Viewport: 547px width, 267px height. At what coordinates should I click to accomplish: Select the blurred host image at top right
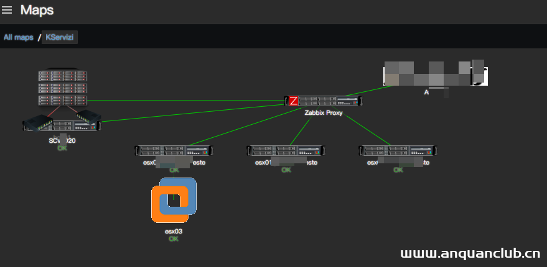point(434,73)
